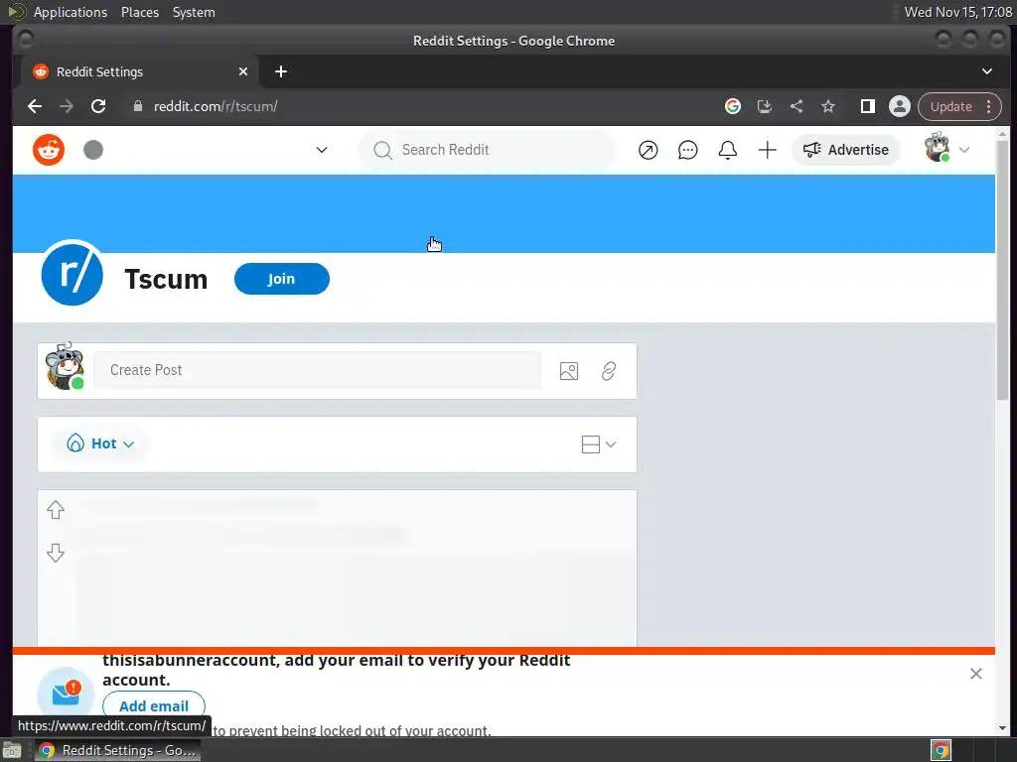
Task: Toggle the Chrome side panel
Action: (x=868, y=106)
